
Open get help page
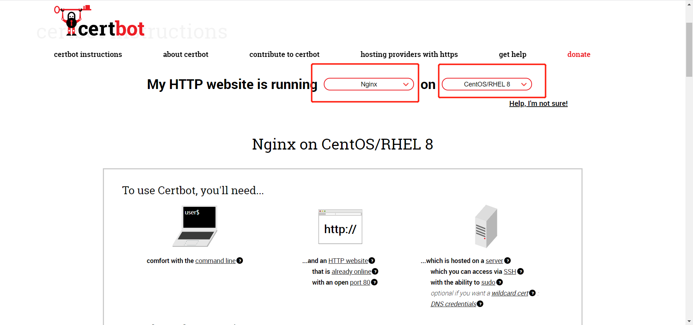[513, 54]
